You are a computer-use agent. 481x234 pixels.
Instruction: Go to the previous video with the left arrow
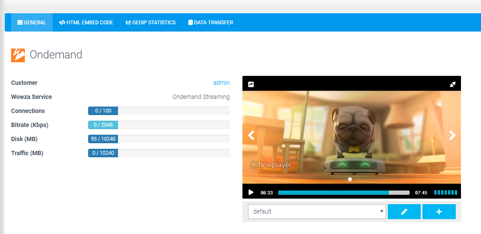(251, 135)
